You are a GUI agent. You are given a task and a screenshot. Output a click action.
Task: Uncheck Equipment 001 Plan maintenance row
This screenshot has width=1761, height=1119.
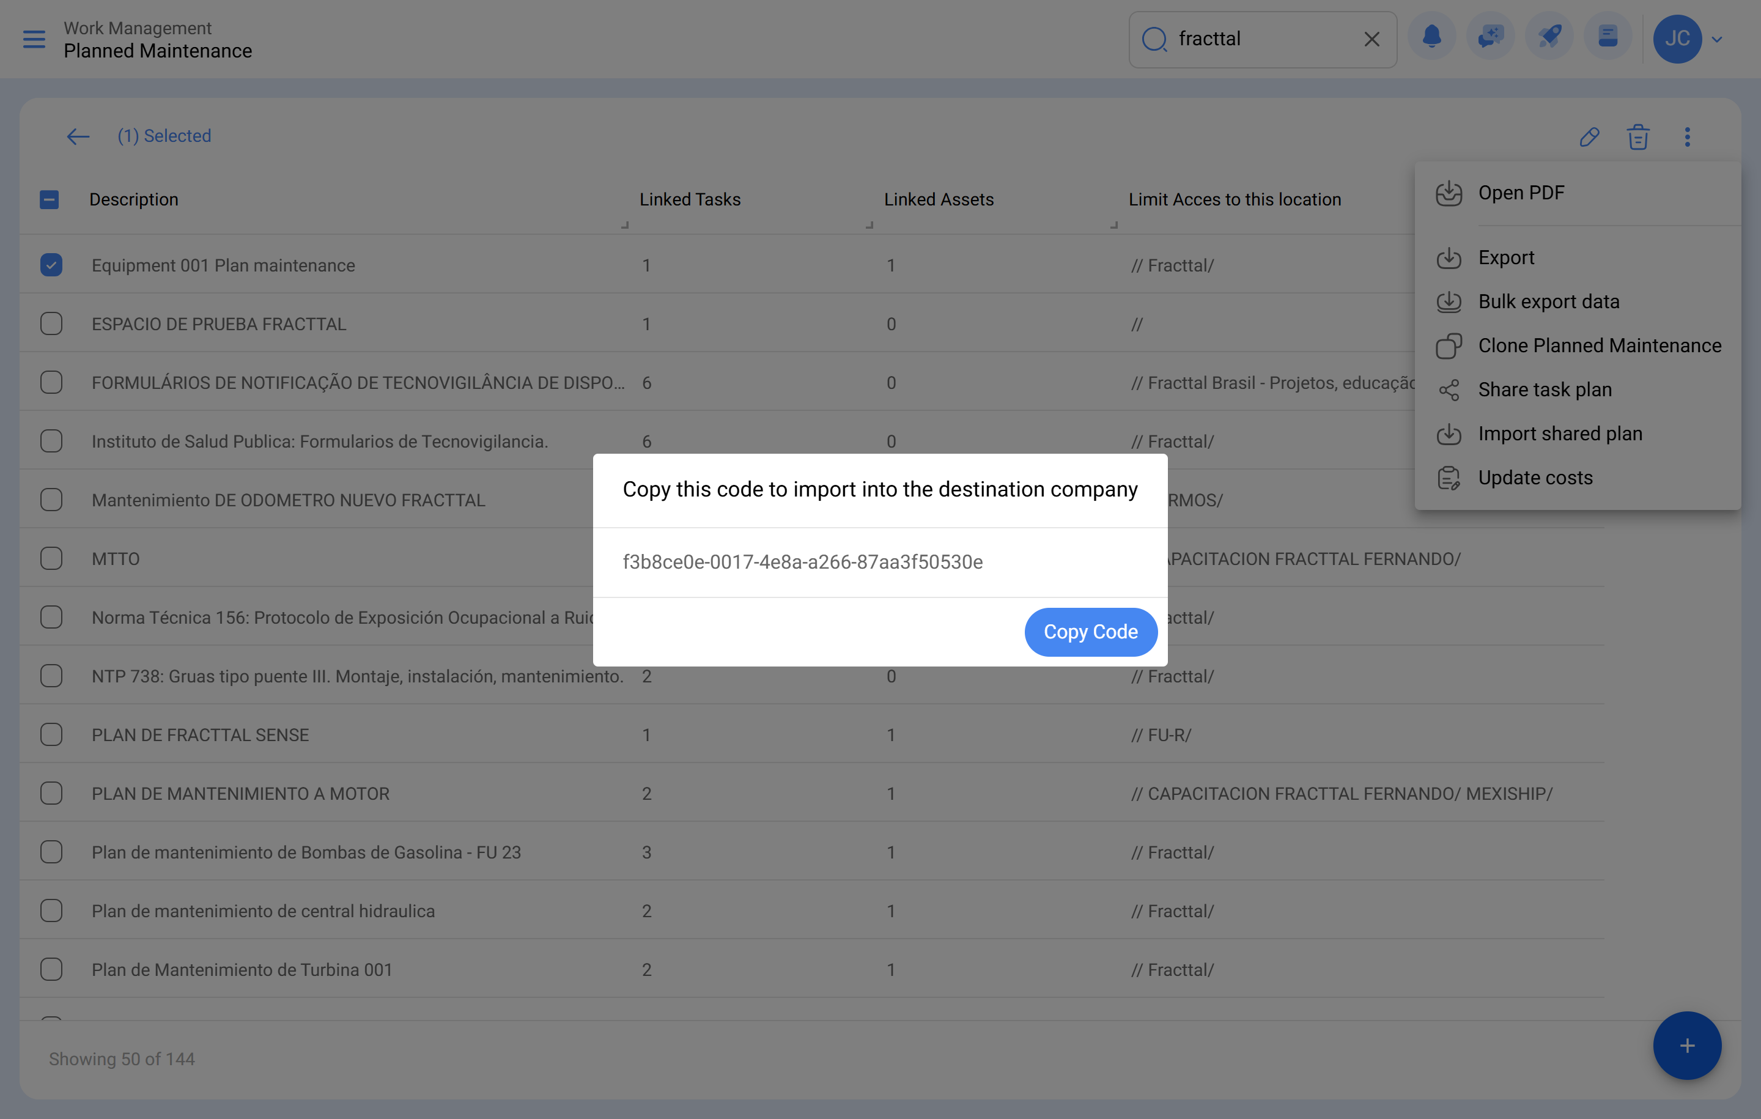pyautogui.click(x=51, y=265)
